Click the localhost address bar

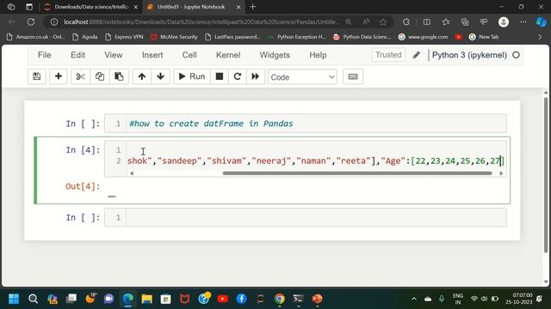201,21
